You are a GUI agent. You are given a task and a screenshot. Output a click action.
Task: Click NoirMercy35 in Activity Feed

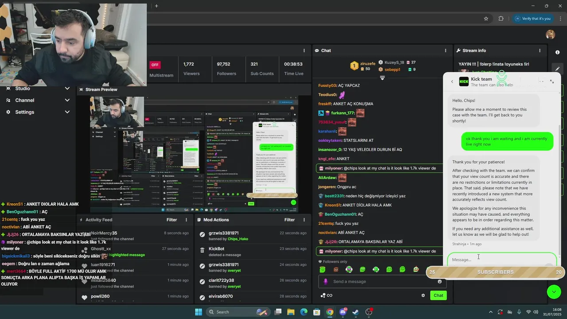104,233
